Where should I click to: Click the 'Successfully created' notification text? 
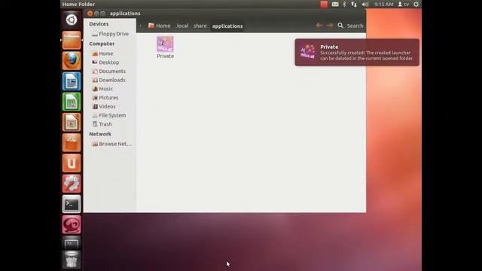tap(367, 56)
